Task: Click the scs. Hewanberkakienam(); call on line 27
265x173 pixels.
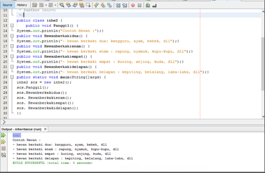Action: [44, 98]
